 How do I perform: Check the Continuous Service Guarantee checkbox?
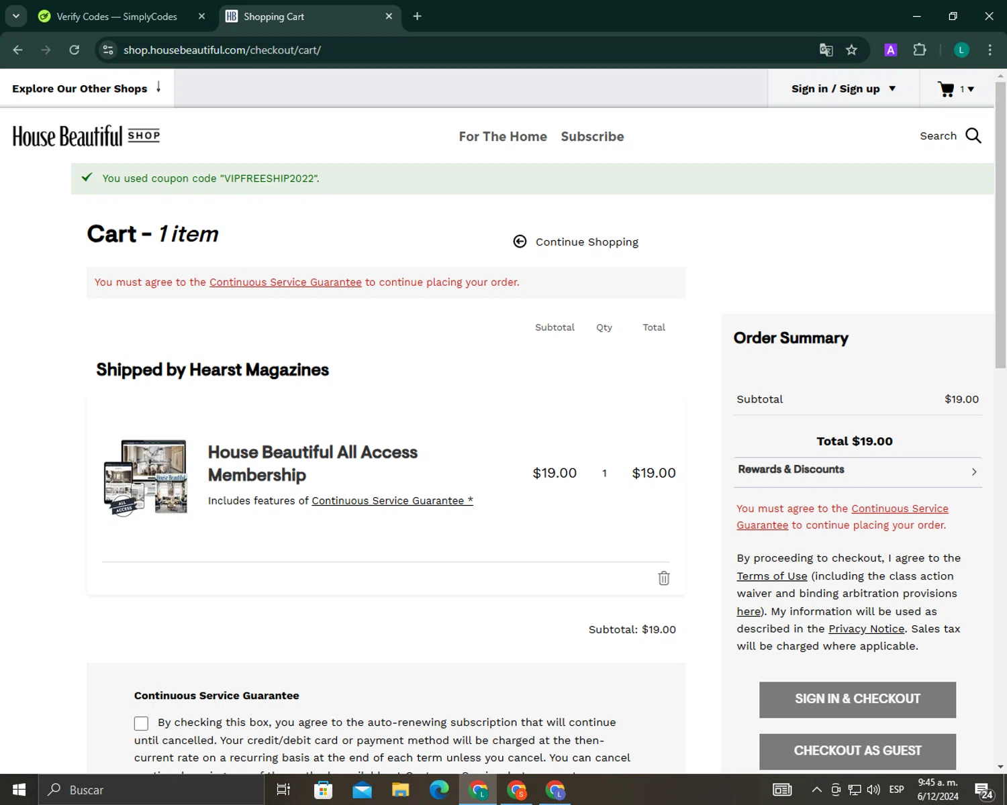click(x=141, y=723)
